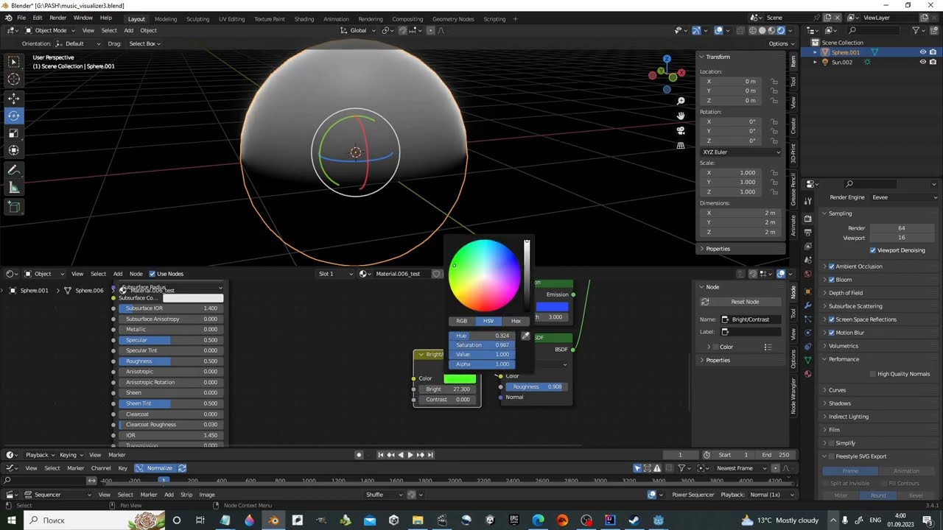Switch to the Geometry Nodes workspace tab
This screenshot has width=943, height=530.
[453, 19]
